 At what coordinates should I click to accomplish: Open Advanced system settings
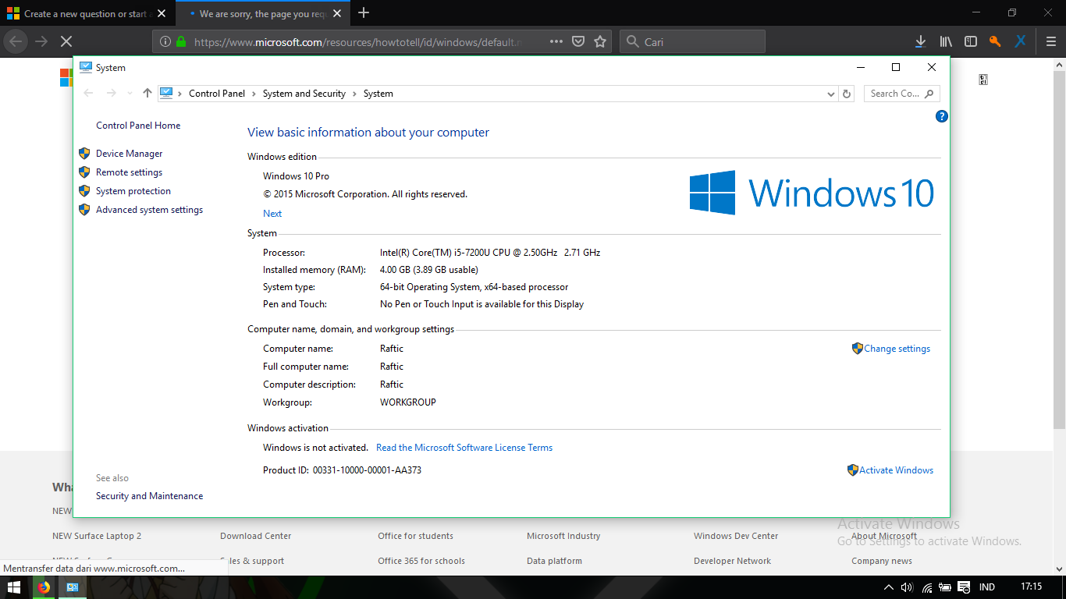click(x=148, y=209)
